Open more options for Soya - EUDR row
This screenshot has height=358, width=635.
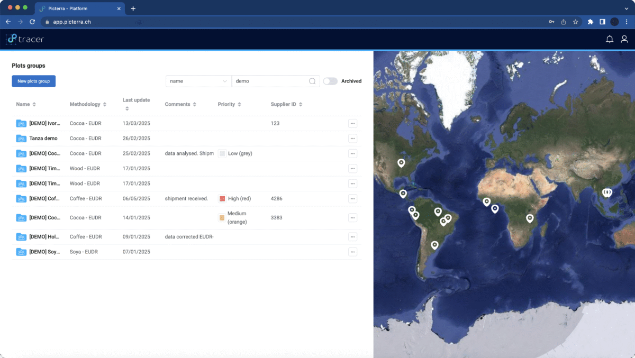point(352,252)
